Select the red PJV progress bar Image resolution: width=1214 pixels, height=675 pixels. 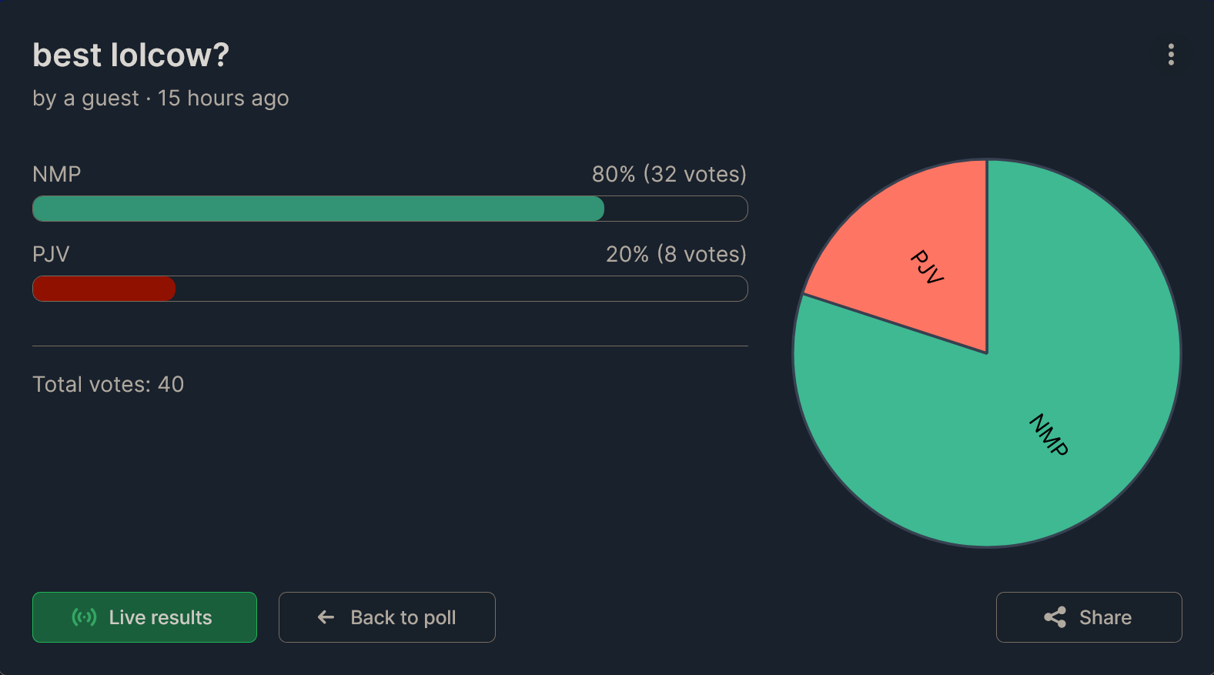104,289
